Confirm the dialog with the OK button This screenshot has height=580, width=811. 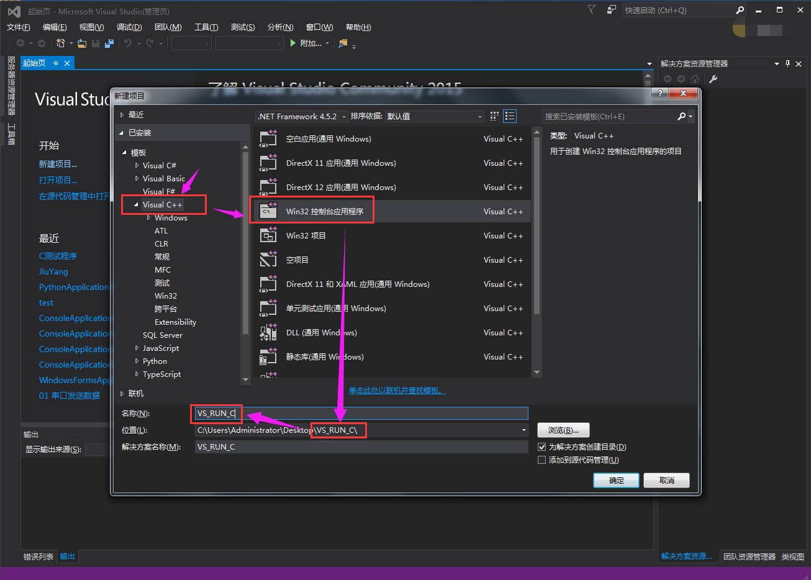coord(617,481)
